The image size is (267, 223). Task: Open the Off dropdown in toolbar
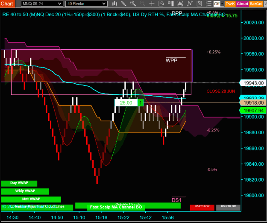pyautogui.click(x=219, y=3)
